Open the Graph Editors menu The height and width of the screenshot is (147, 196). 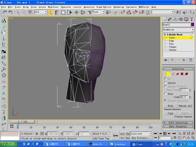point(104,7)
